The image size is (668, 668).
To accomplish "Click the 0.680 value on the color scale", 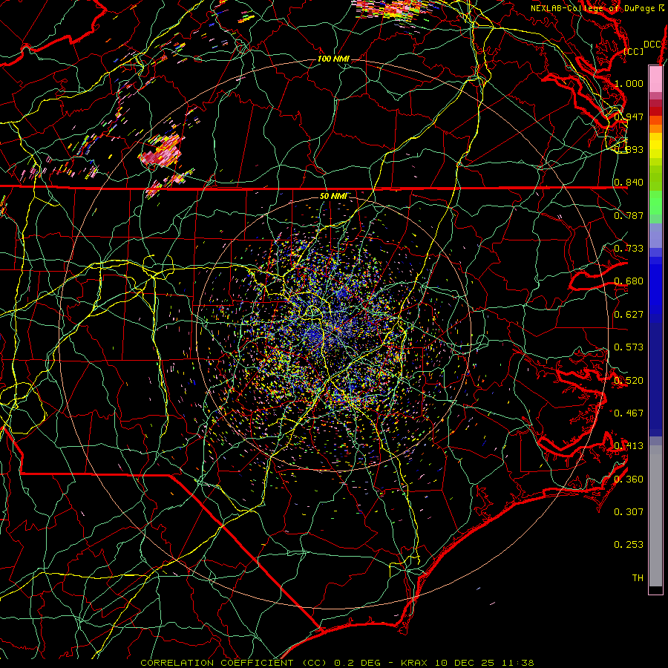I will pyautogui.click(x=629, y=281).
